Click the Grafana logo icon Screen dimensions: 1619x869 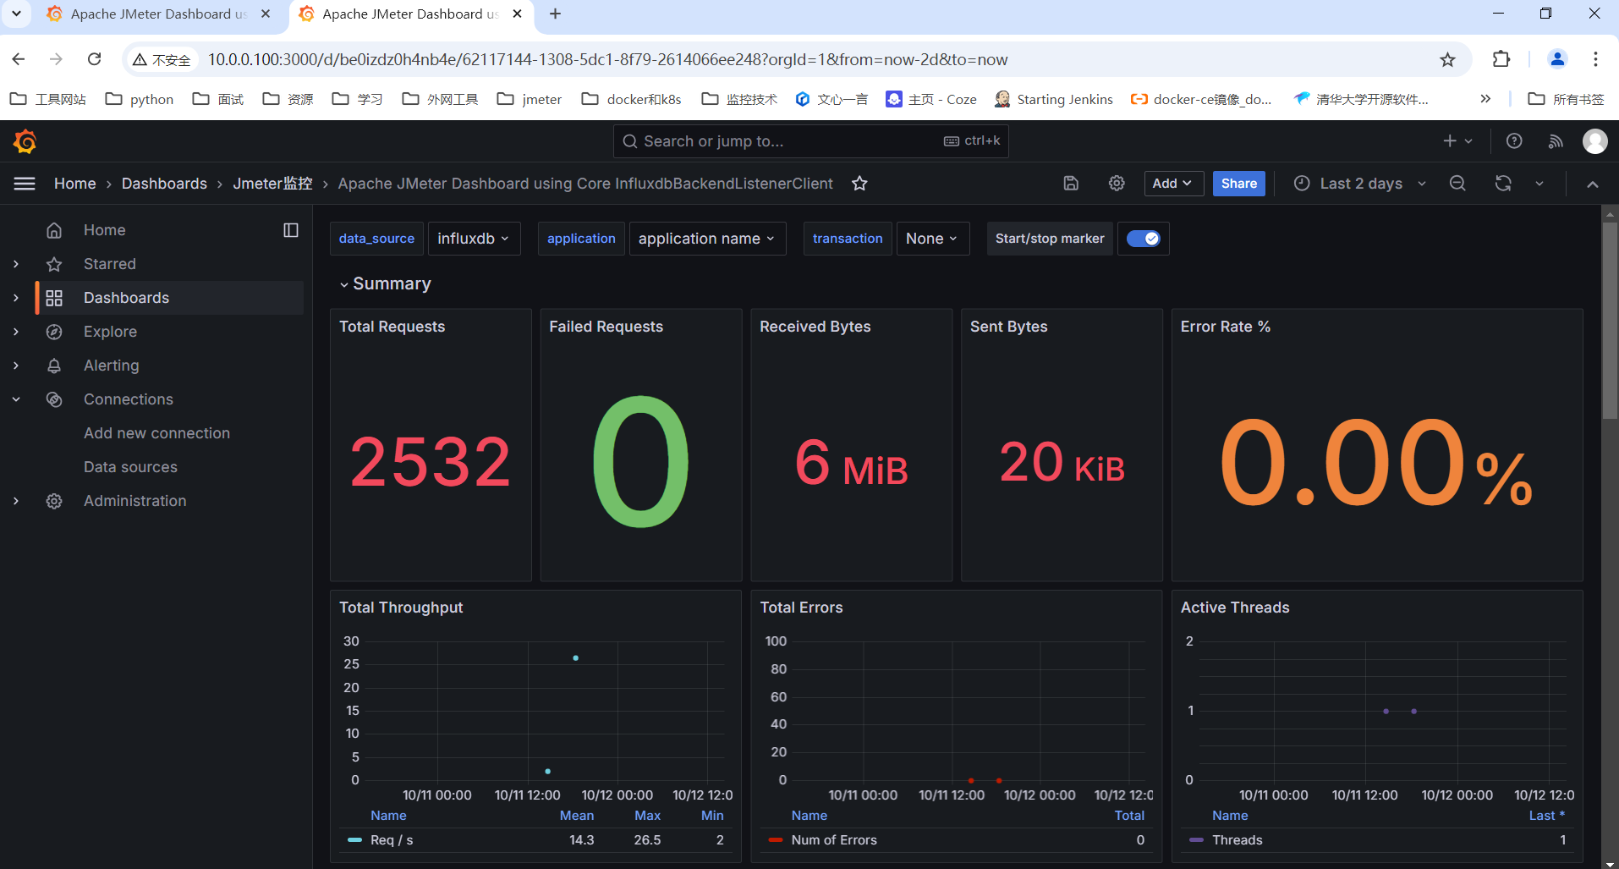pyautogui.click(x=25, y=141)
